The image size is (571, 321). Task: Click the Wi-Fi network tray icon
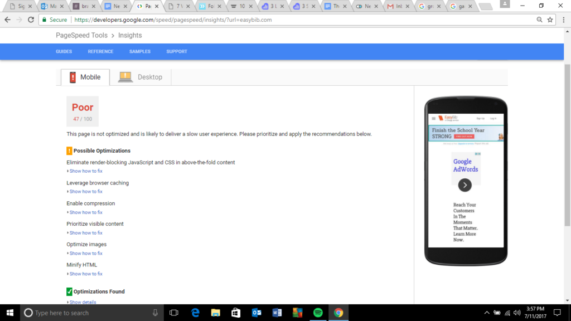pos(507,313)
